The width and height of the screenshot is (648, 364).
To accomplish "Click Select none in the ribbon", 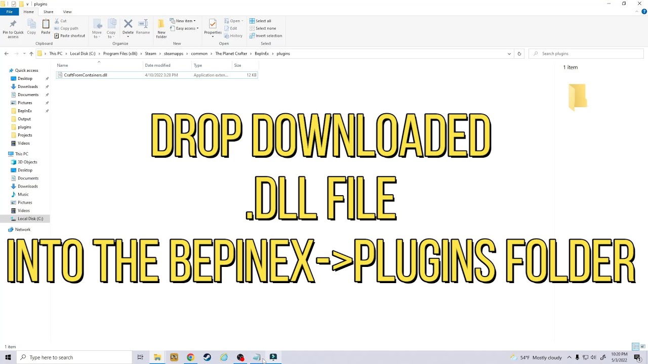I will 263,28.
